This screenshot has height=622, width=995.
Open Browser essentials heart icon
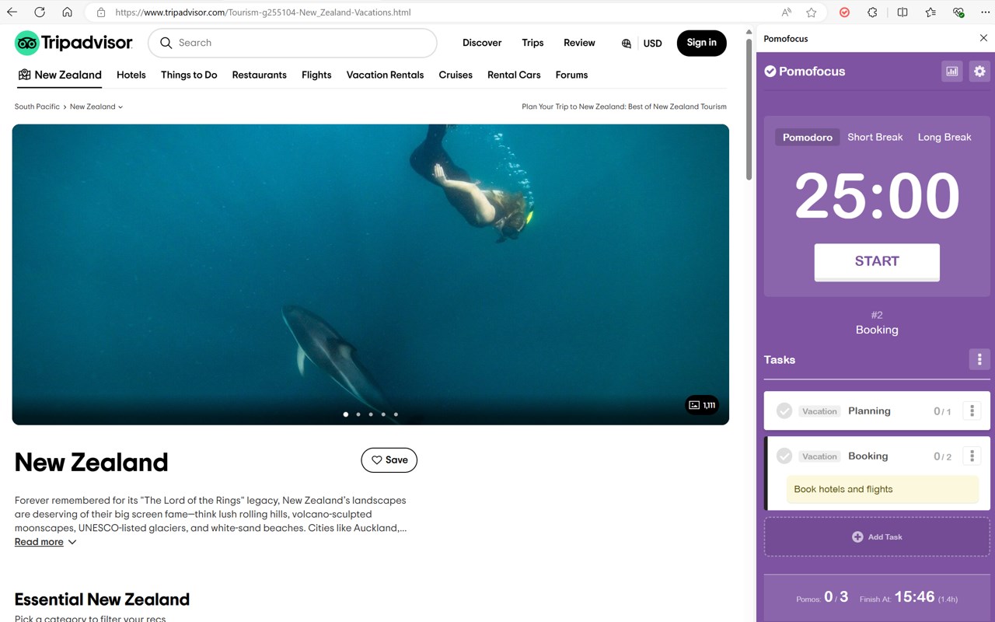958,12
